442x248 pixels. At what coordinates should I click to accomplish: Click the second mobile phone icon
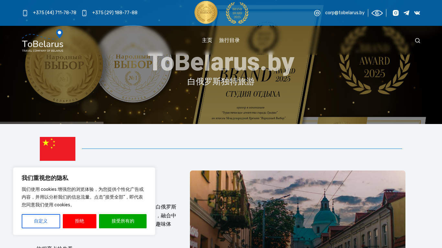coord(84,13)
